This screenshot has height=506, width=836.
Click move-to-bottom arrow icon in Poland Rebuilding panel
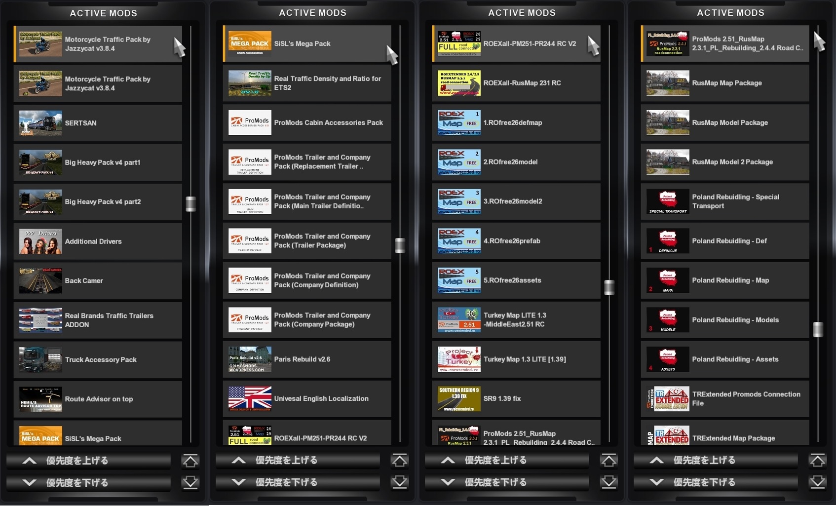pyautogui.click(x=818, y=482)
